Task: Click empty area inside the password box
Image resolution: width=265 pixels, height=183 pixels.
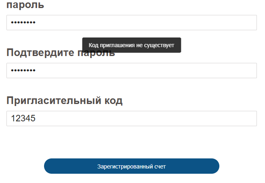Action: coord(162,23)
